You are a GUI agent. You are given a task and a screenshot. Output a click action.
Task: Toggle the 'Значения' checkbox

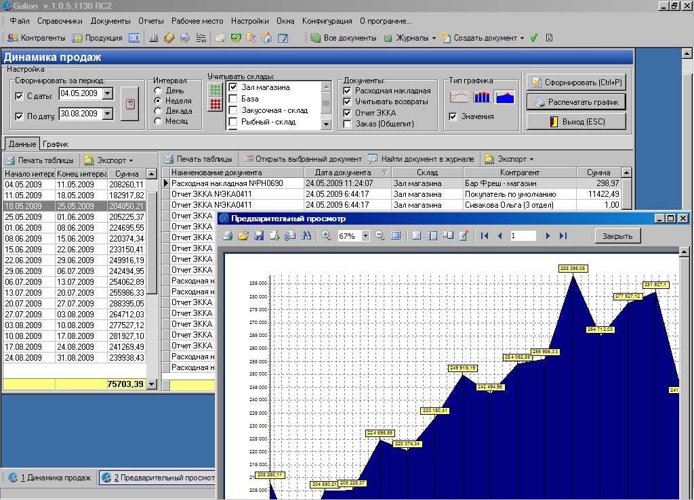(453, 116)
